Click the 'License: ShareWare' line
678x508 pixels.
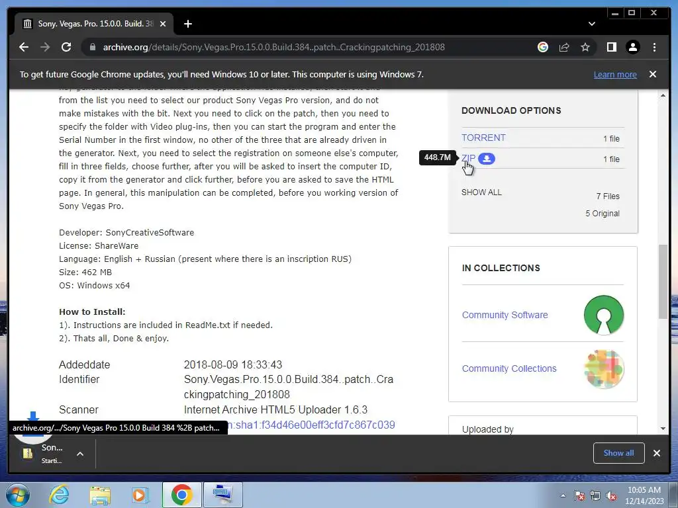pyautogui.click(x=99, y=245)
